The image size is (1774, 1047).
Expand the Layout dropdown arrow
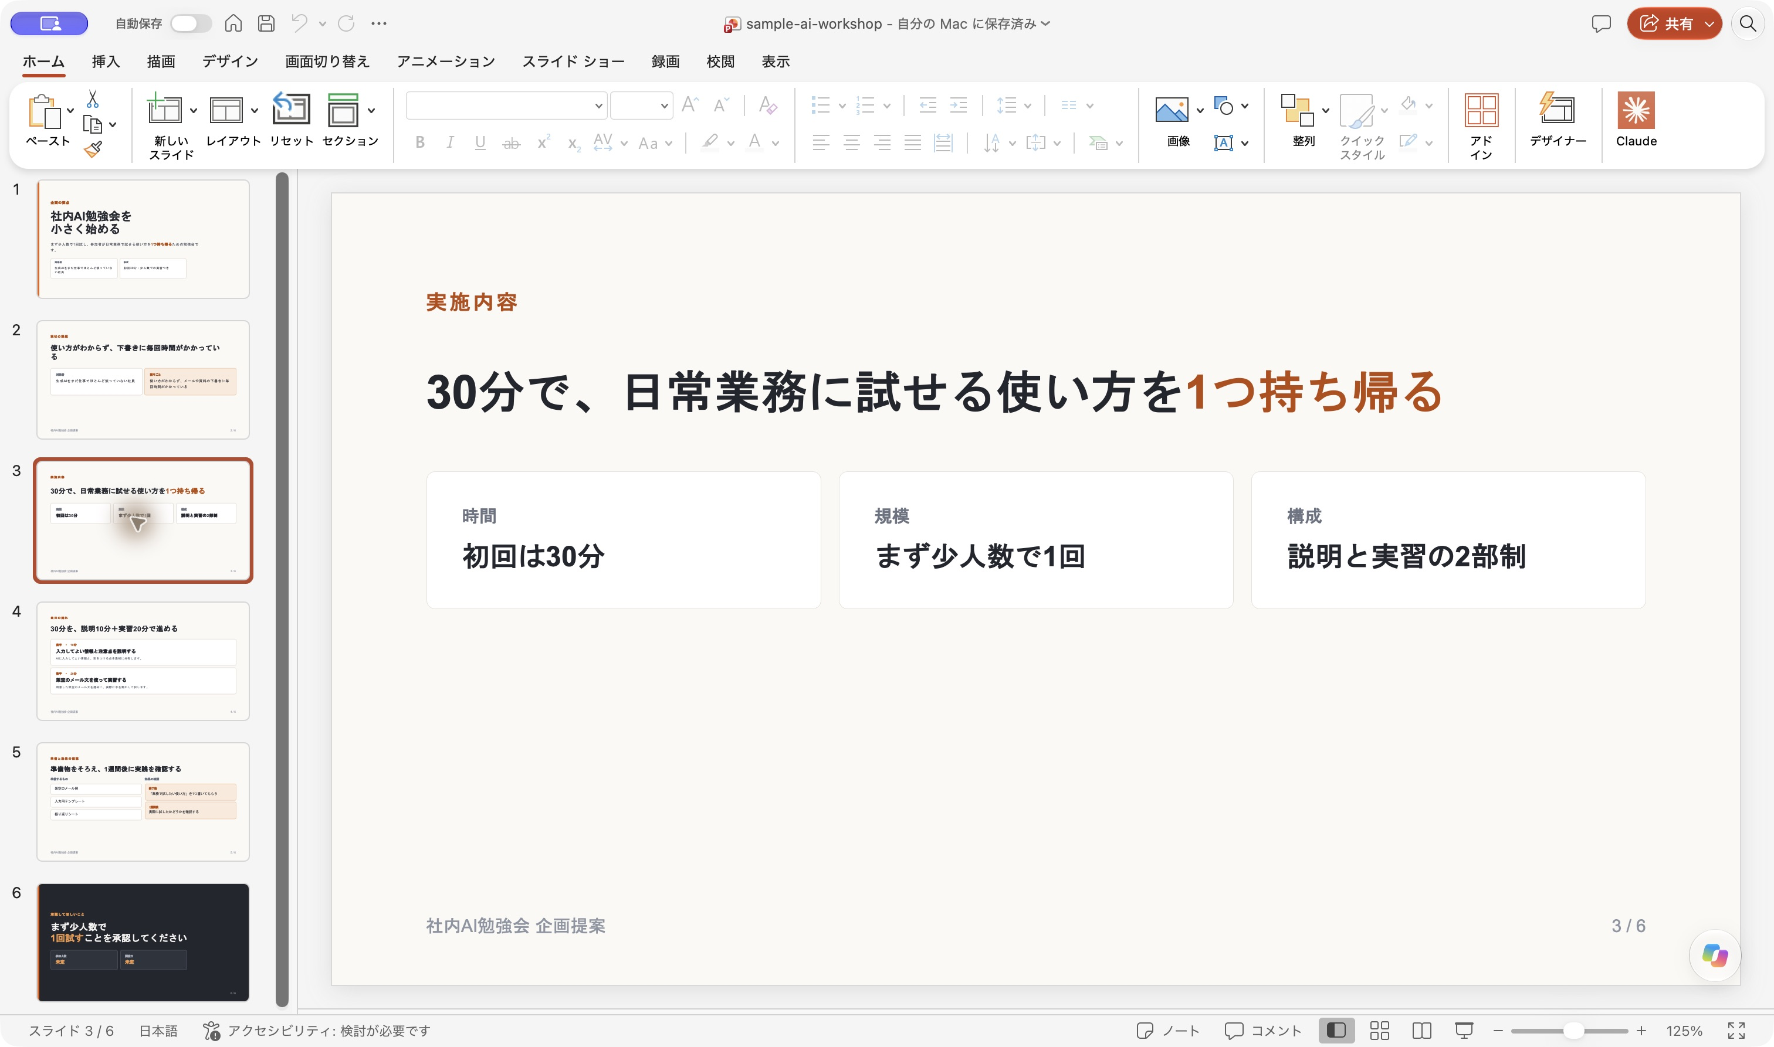click(254, 110)
